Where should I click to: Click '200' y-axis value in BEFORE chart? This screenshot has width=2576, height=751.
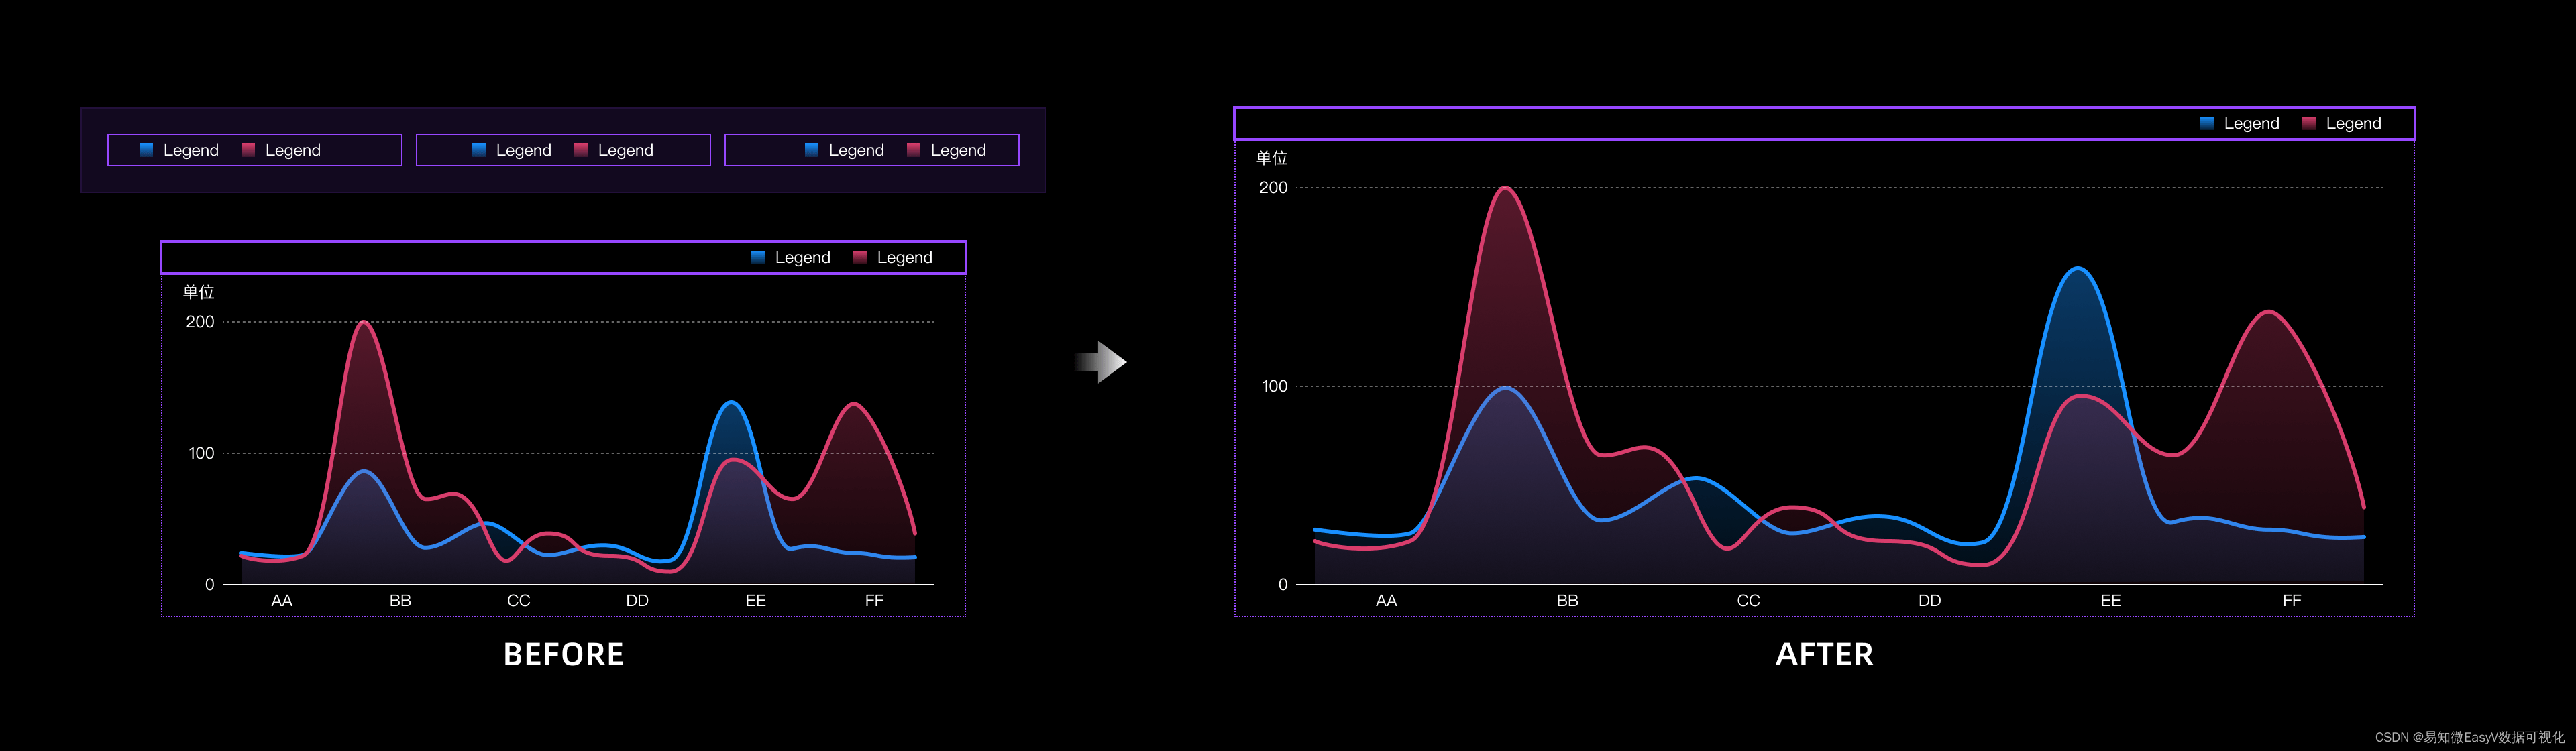200,321
